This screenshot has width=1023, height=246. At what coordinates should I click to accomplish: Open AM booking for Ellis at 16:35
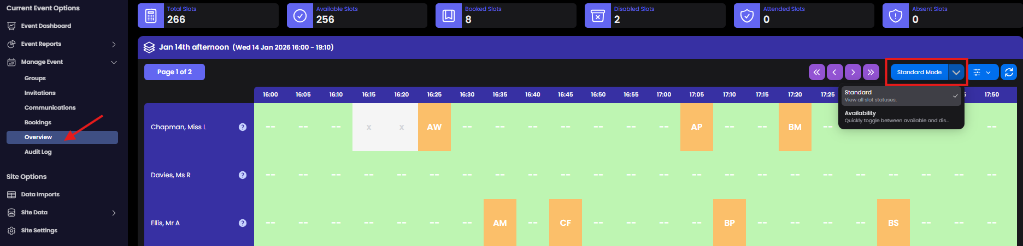click(x=500, y=223)
